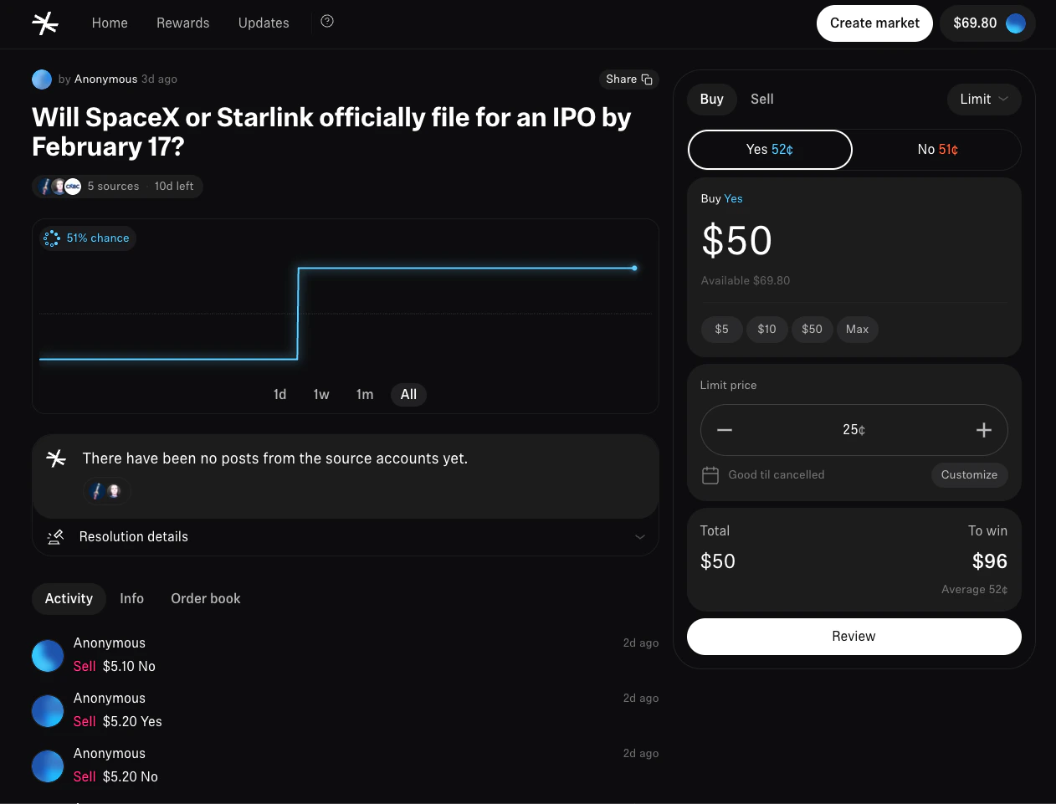Click the Max amount chip
This screenshot has width=1056, height=804.
pos(858,330)
